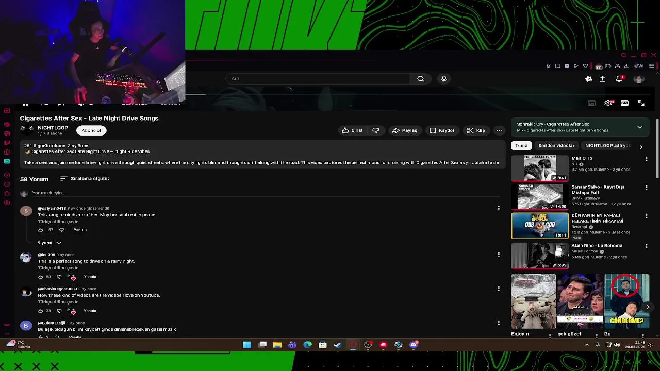Open the Sıralama ölçütü sort dropdown
This screenshot has height=371, width=660.
85,179
